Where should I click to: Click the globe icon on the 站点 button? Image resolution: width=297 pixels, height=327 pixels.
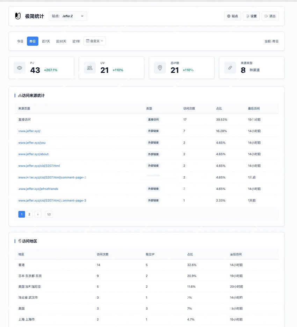228,16
